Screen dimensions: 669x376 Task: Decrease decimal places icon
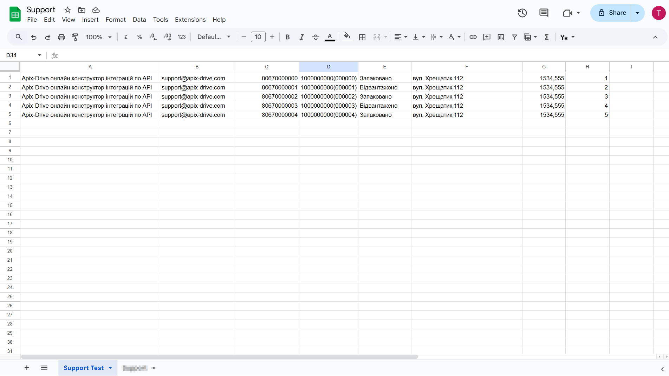[154, 37]
